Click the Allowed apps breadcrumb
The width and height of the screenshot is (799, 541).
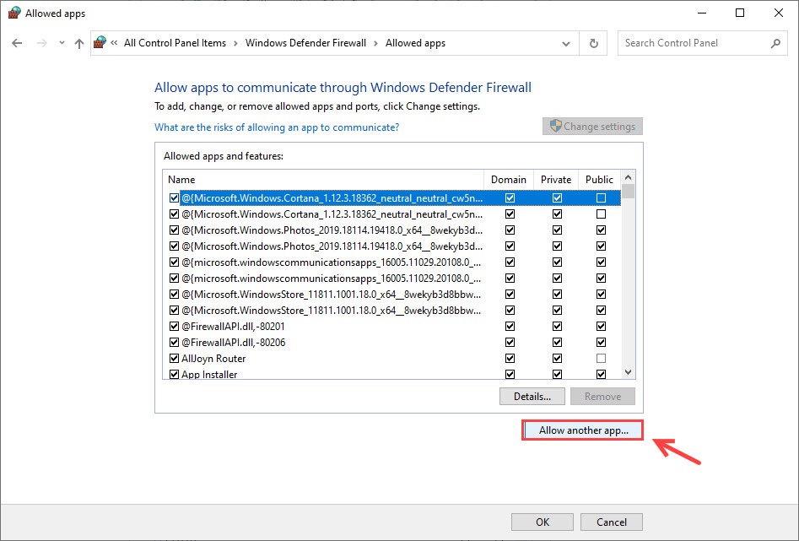(415, 43)
